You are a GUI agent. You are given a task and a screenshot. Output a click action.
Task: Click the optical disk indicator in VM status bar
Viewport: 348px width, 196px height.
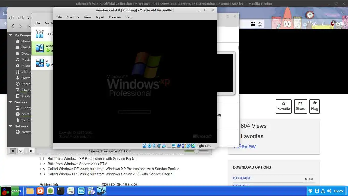[x=149, y=146]
